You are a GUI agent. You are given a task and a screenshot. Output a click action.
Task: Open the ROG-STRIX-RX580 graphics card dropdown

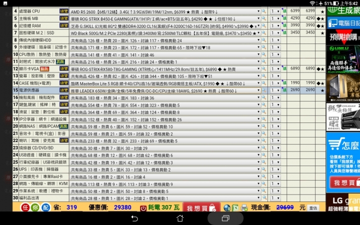pos(165,69)
